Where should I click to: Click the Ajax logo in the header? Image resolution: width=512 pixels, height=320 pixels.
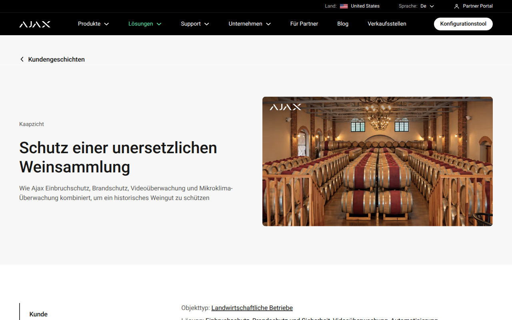(x=35, y=24)
